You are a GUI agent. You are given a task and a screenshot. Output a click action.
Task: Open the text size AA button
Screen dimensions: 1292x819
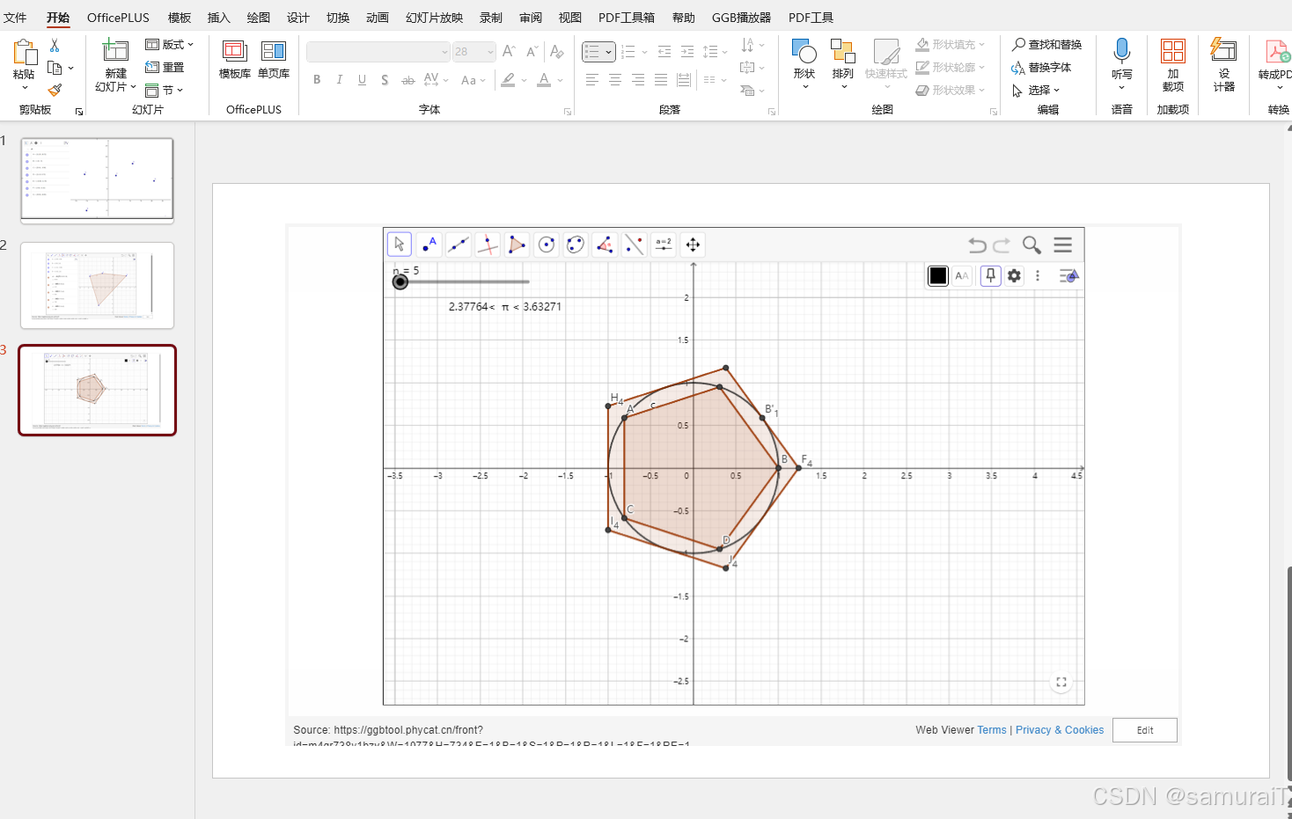(x=962, y=275)
